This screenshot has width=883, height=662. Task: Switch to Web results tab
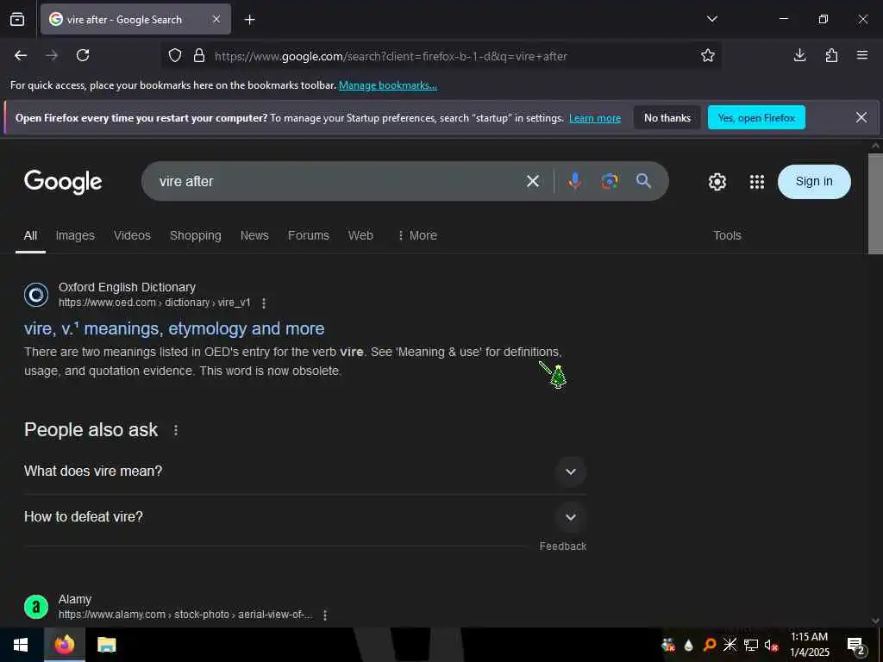(360, 235)
